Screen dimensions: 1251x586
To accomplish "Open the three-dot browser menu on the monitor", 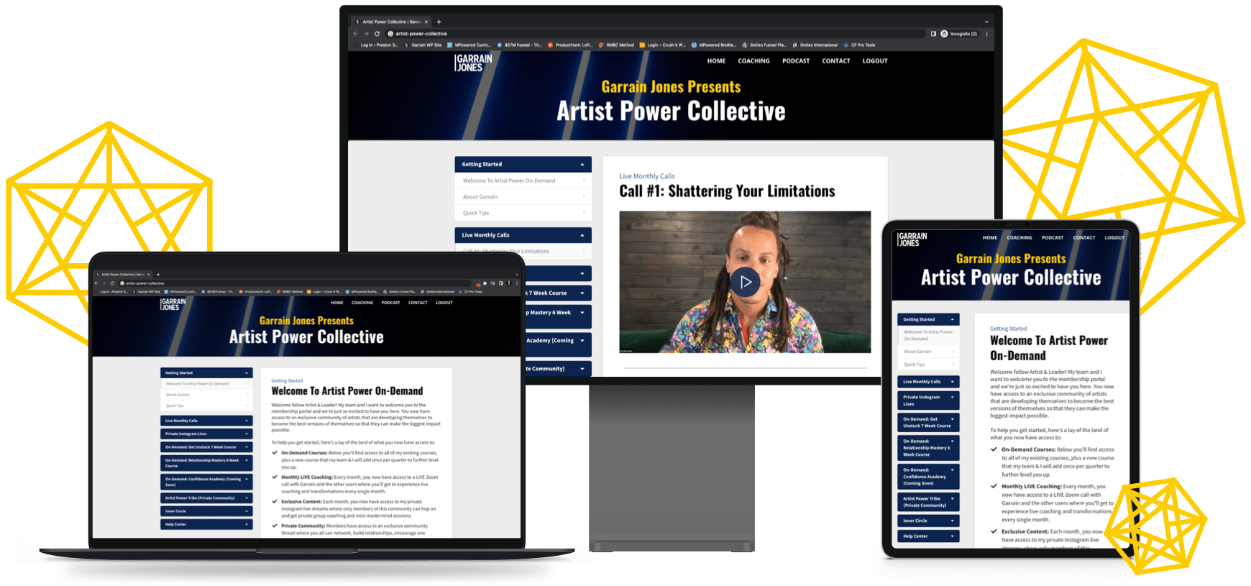I will [986, 34].
